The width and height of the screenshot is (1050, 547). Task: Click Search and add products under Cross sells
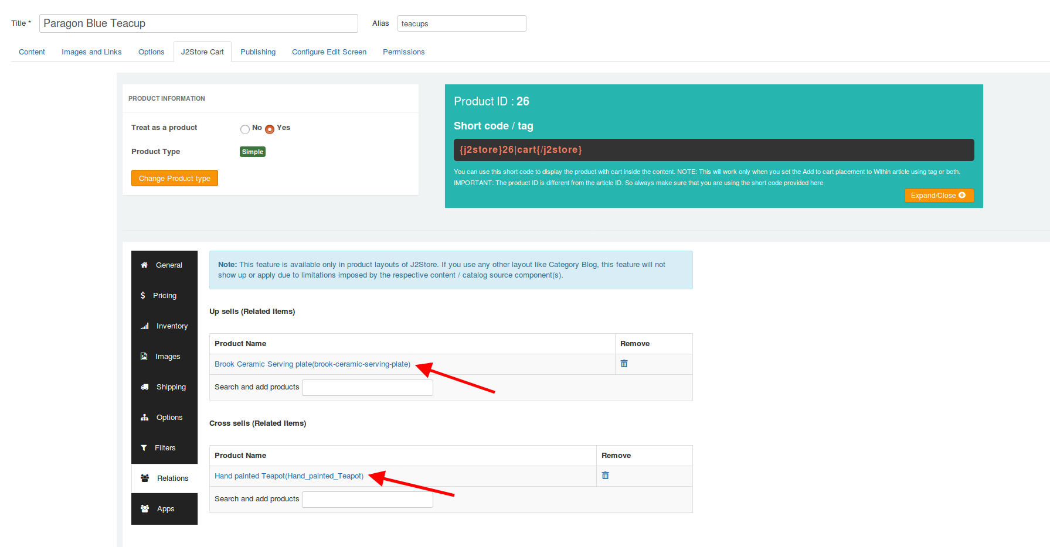coord(367,498)
